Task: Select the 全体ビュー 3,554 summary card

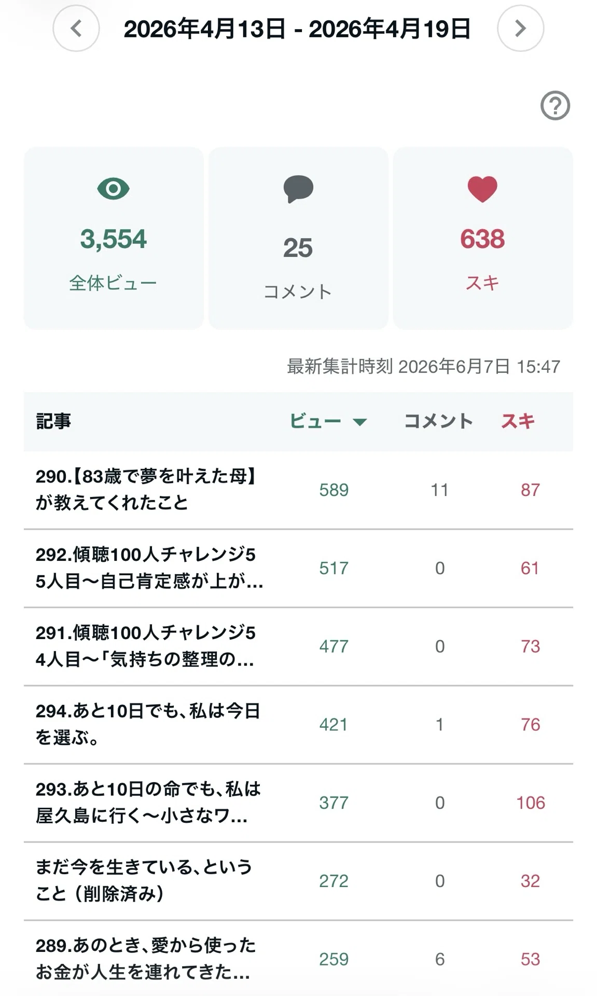Action: [114, 238]
